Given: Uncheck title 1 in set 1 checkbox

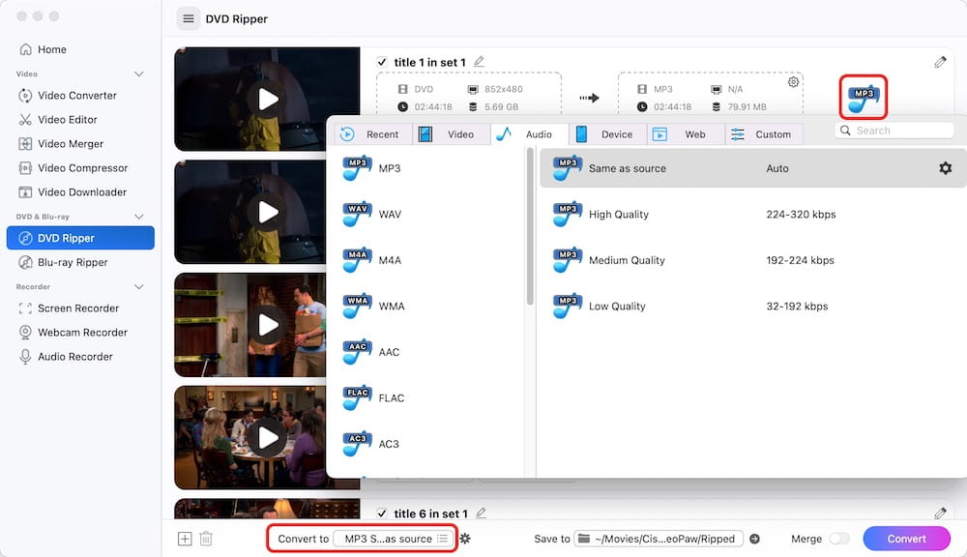Looking at the screenshot, I should click(x=382, y=62).
